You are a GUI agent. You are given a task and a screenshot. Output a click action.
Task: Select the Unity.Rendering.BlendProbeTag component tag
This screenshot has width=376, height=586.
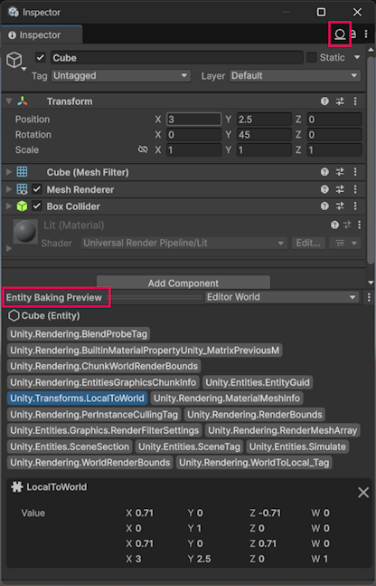pos(79,334)
